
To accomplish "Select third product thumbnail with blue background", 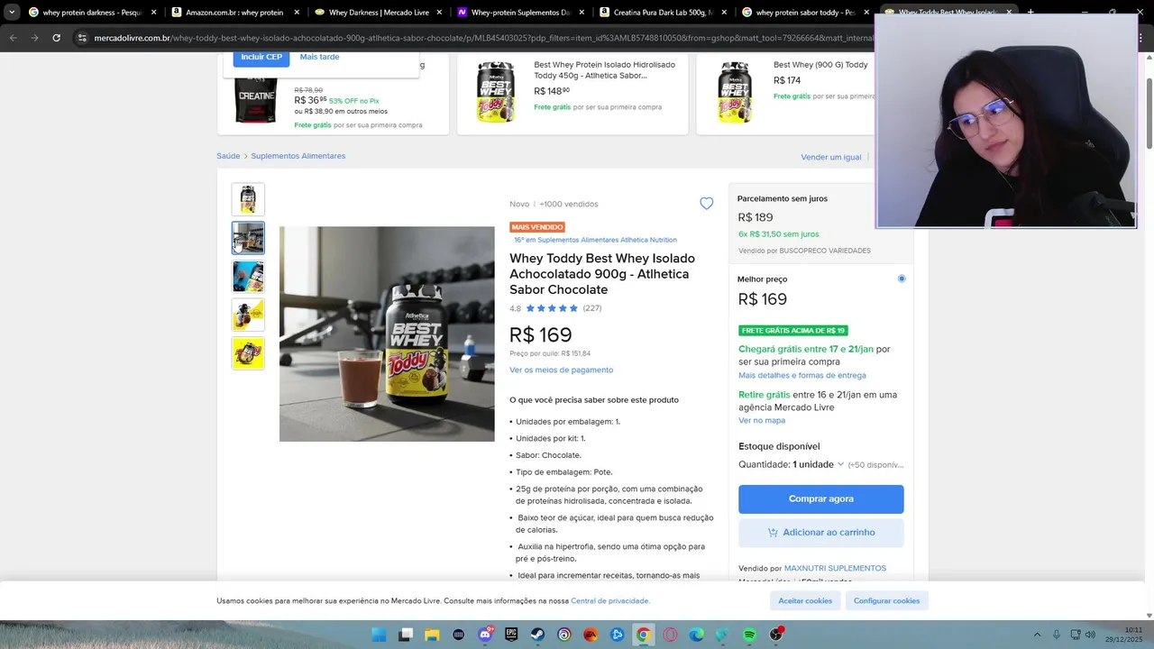I will [248, 277].
